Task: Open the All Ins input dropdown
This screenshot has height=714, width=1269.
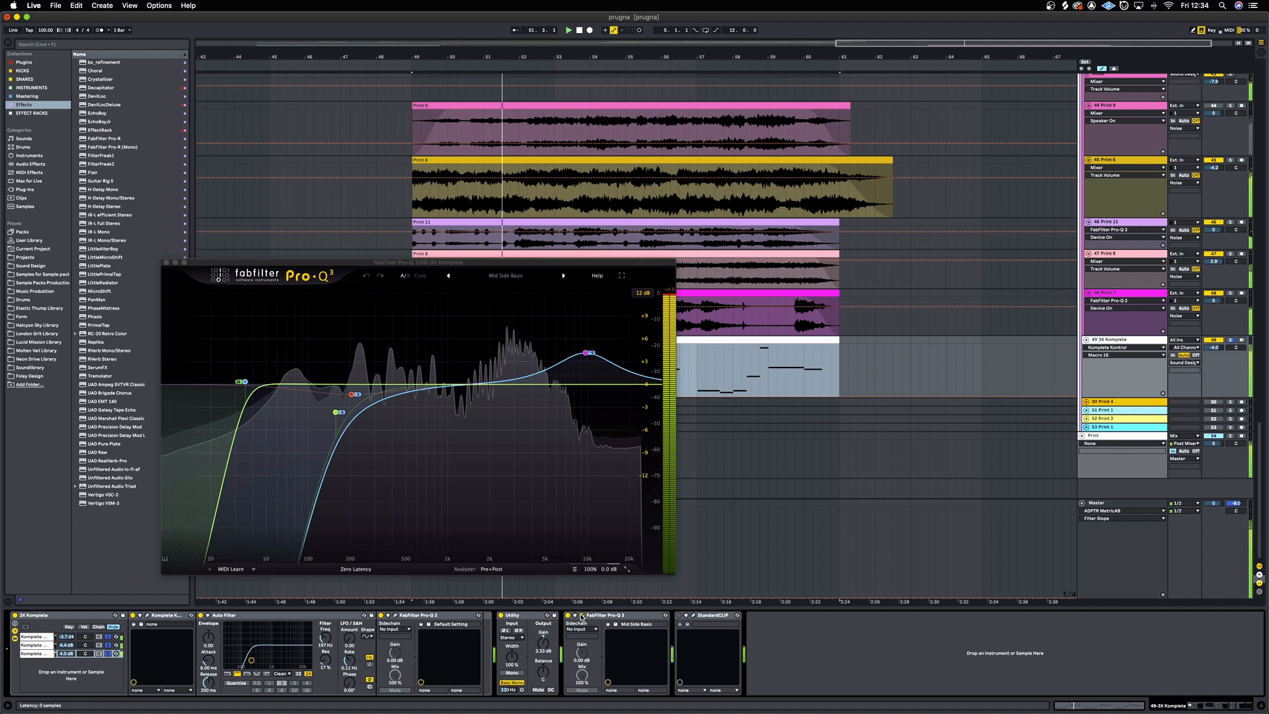Action: (x=1184, y=340)
